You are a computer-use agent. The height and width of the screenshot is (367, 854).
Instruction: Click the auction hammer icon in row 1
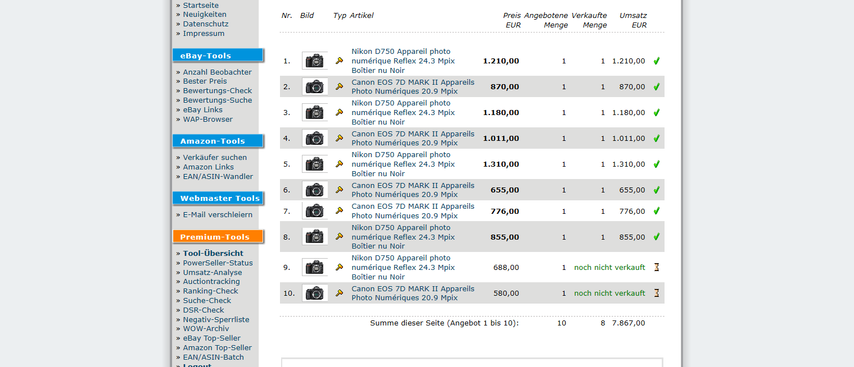(x=339, y=61)
